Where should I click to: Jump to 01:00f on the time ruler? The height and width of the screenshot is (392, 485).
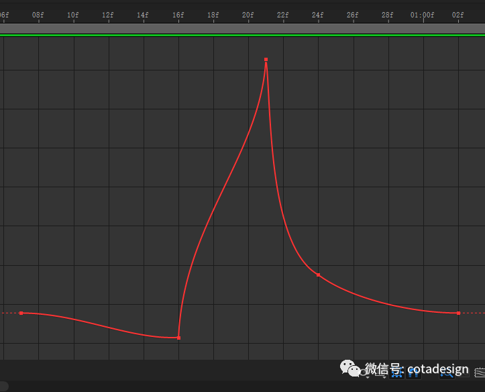pos(422,15)
